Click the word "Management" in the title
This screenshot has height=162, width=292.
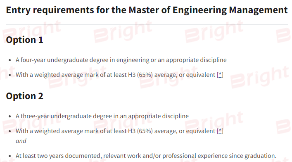tap(258, 10)
